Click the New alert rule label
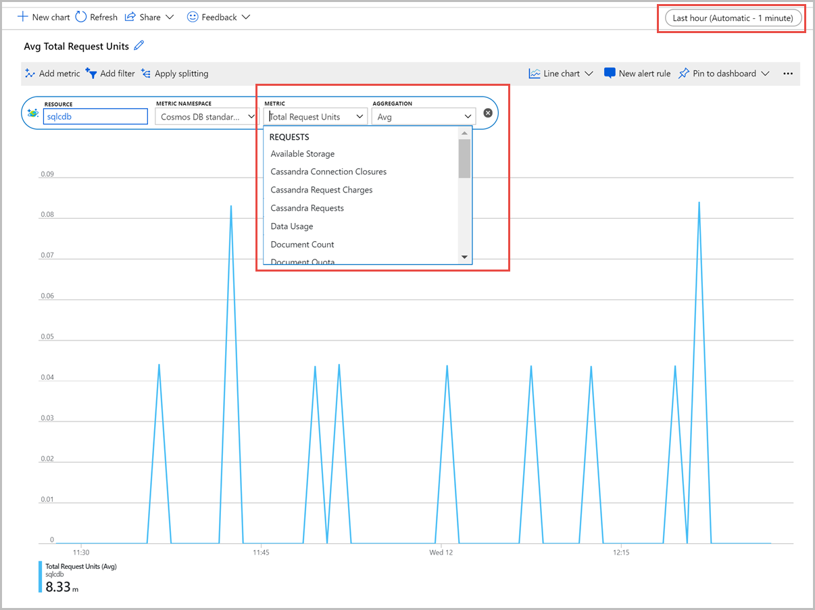Viewport: 815px width, 610px height. pyautogui.click(x=645, y=74)
